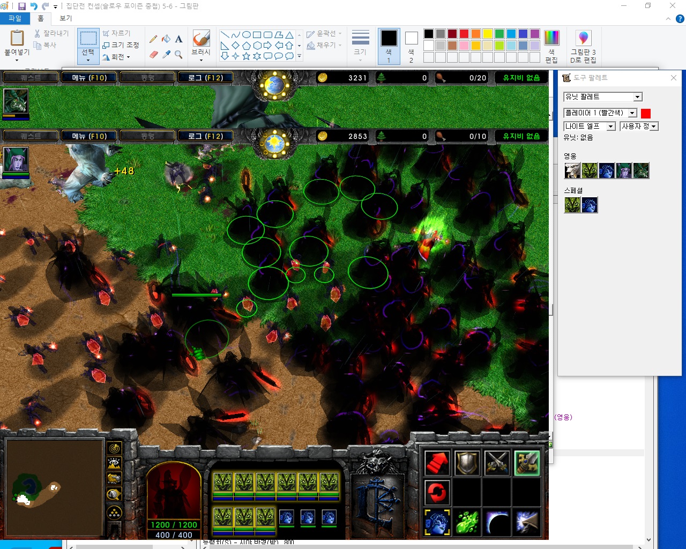Open the Select (선택) dropdown arrow
The image size is (686, 549).
(x=88, y=60)
